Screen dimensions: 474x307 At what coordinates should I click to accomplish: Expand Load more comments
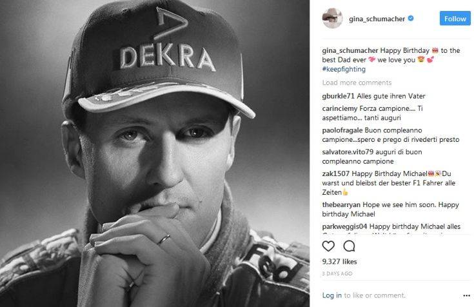coord(357,83)
